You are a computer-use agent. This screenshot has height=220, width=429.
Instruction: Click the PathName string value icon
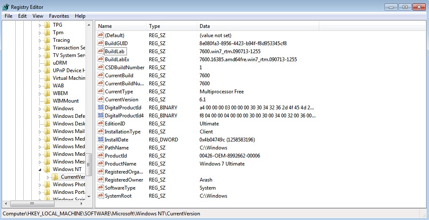pos(101,147)
